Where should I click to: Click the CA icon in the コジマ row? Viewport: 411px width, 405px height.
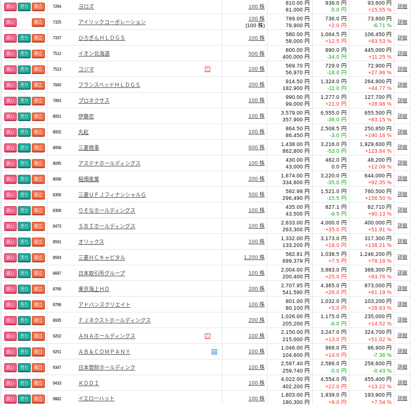pos(207,70)
